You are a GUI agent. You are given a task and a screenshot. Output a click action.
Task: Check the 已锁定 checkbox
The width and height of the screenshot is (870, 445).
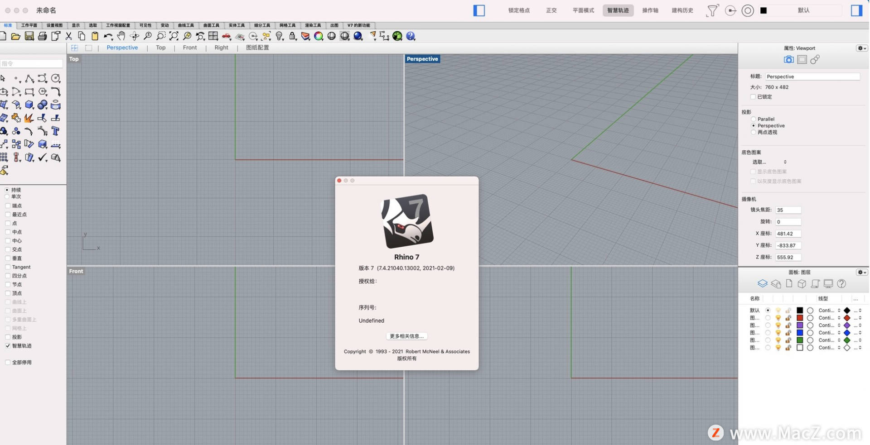coord(753,97)
